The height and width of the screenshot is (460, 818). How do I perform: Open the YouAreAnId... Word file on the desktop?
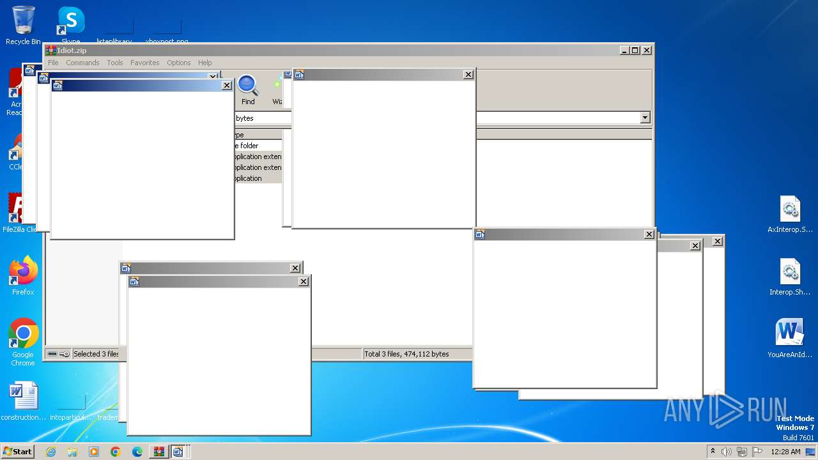(791, 339)
